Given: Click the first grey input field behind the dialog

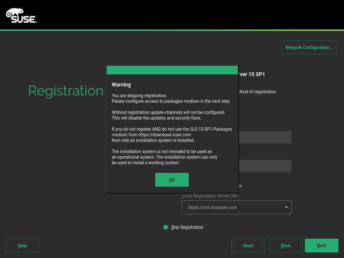Looking at the screenshot, I should (265, 137).
